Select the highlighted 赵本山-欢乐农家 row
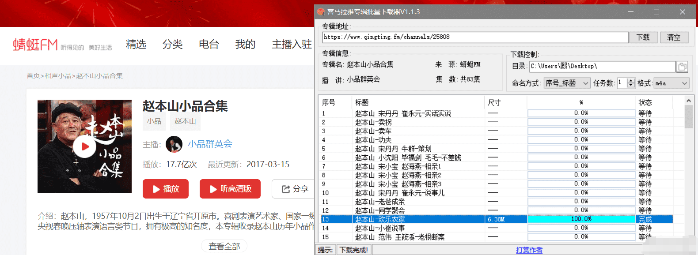This screenshot has height=255, width=698. coord(496,219)
